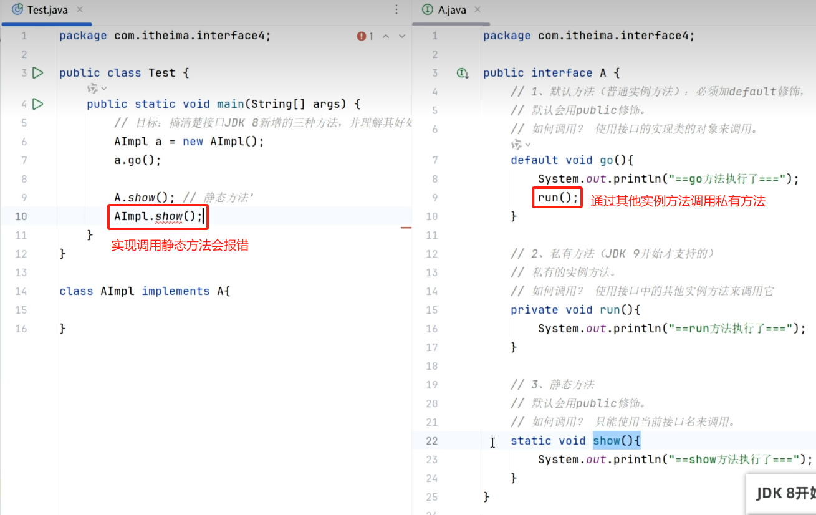Click 'public interface A {' declaration
Image resolution: width=816 pixels, height=515 pixels.
point(551,73)
